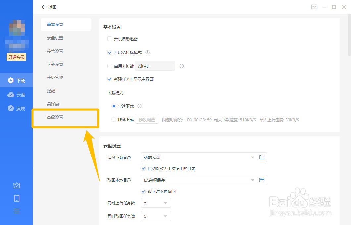The image size is (351, 225).
Task: Click the 开通会员 button
Action: [17, 57]
